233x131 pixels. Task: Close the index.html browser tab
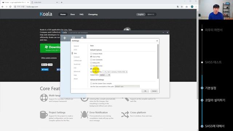coord(57,3)
